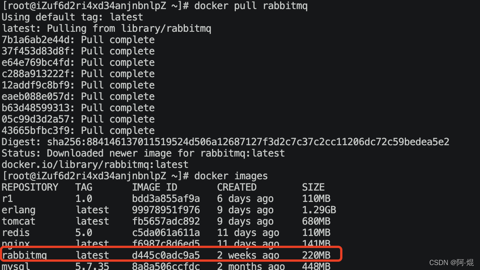The width and height of the screenshot is (480, 270).
Task: Click the IMAGE ID column header
Action: (x=155, y=187)
